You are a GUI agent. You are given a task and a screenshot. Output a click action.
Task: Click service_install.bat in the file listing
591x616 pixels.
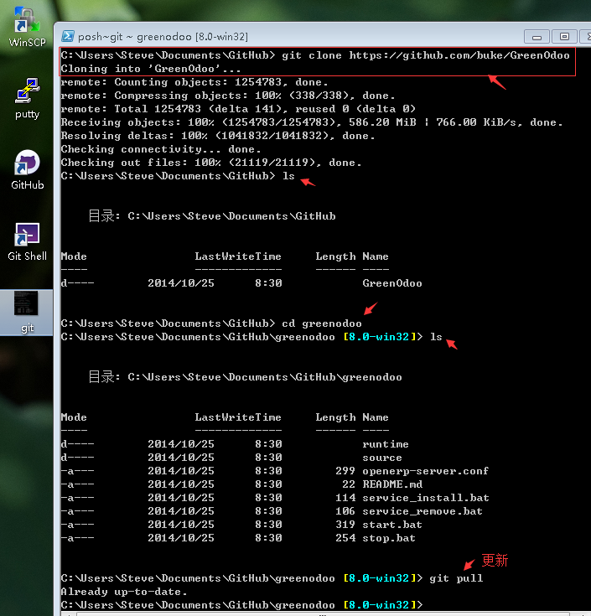pos(425,498)
